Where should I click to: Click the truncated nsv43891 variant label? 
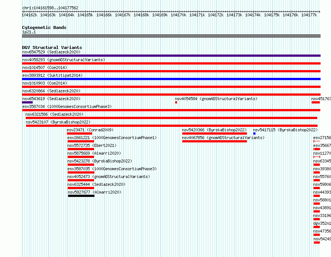[322, 208]
